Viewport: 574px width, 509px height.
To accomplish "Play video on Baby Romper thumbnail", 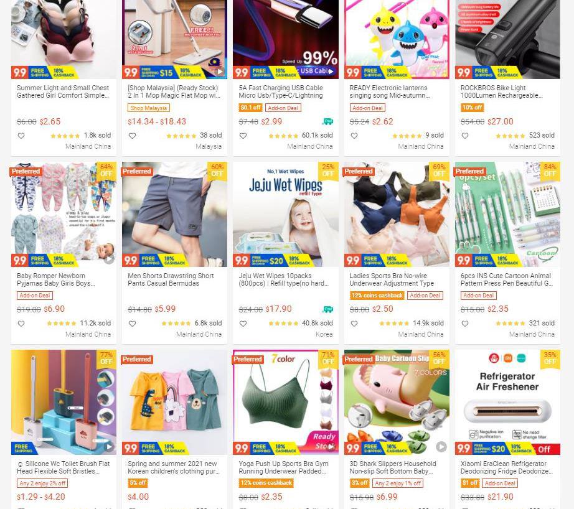I will (109, 259).
